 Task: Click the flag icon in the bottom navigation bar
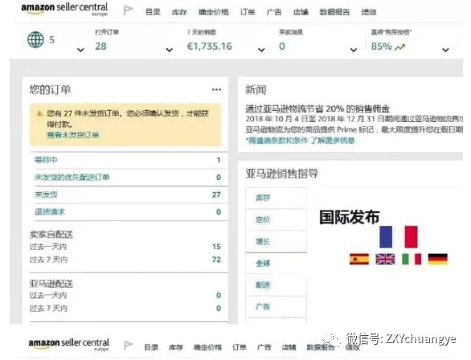click(129, 346)
